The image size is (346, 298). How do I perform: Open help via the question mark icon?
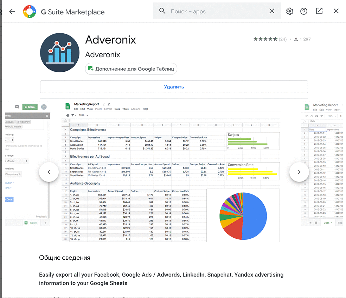304,11
